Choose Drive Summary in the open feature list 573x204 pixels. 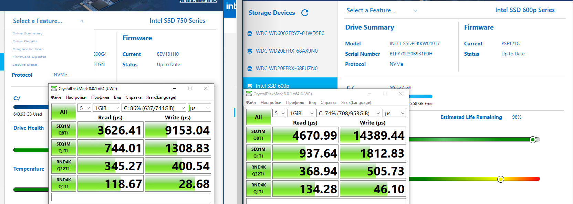tap(28, 33)
